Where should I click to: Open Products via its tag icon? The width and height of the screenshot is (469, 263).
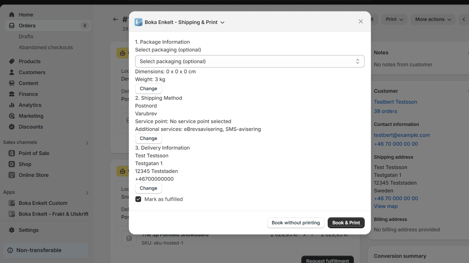pos(12,61)
